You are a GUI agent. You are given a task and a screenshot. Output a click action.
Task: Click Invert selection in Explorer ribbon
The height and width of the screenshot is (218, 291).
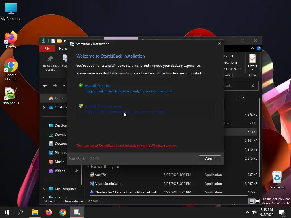click(x=233, y=69)
